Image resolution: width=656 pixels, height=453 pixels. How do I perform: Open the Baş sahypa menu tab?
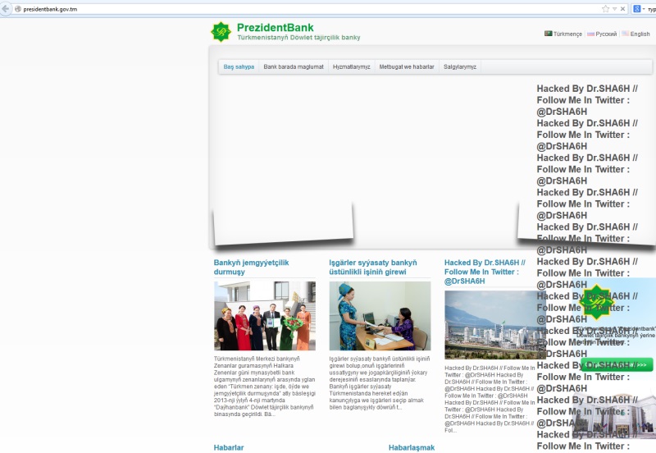tap(239, 66)
